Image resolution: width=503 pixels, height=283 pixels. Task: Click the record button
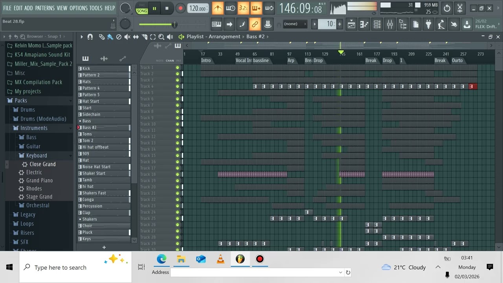(x=180, y=8)
